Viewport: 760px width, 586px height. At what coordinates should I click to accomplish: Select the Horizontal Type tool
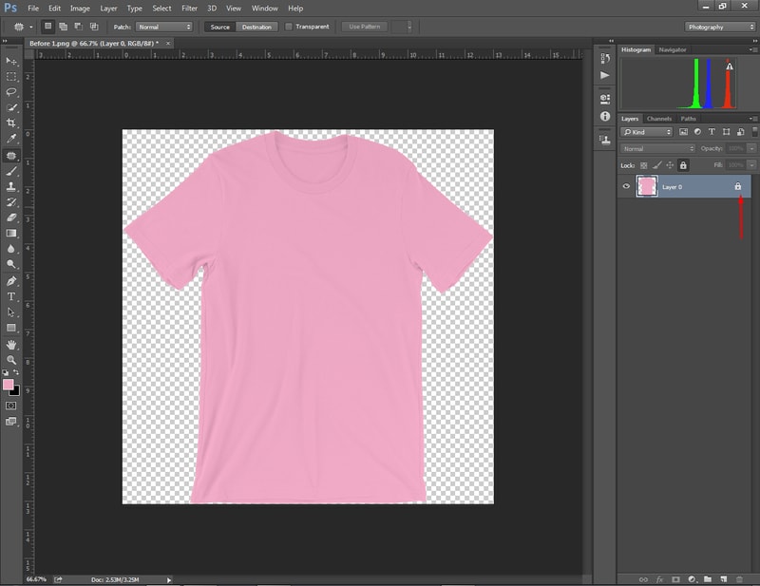pyautogui.click(x=11, y=296)
